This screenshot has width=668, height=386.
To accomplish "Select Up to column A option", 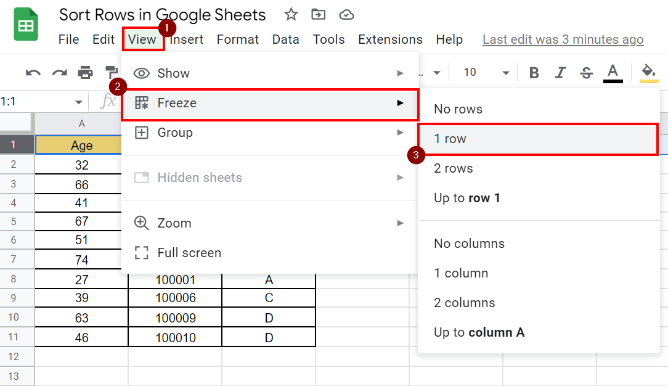I will pos(539,332).
